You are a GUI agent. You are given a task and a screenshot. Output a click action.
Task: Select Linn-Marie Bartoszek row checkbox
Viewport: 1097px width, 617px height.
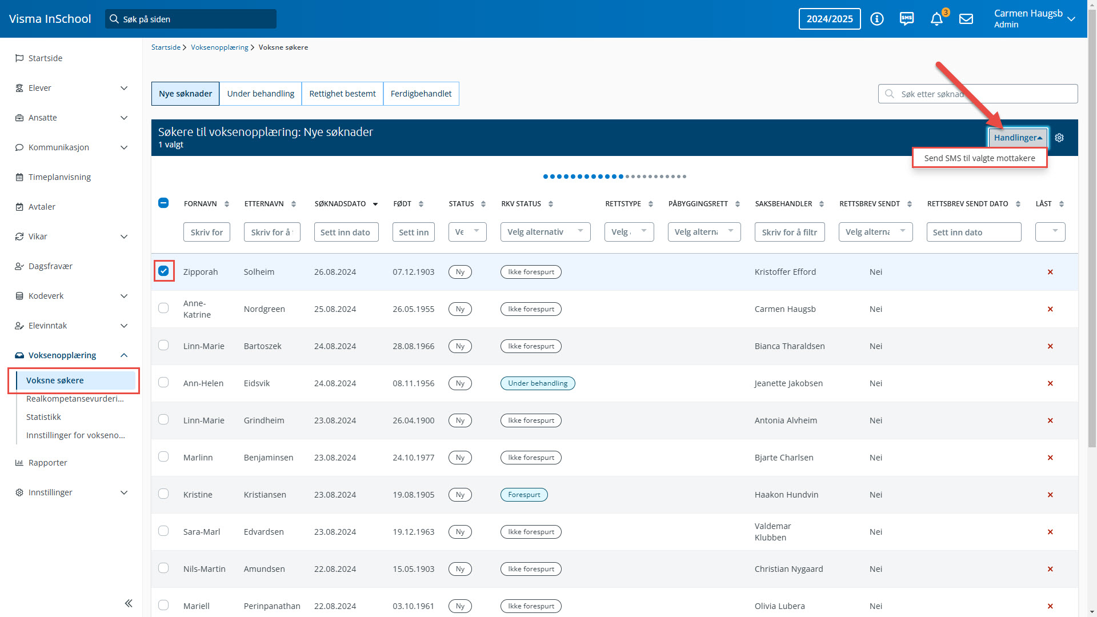click(x=163, y=345)
